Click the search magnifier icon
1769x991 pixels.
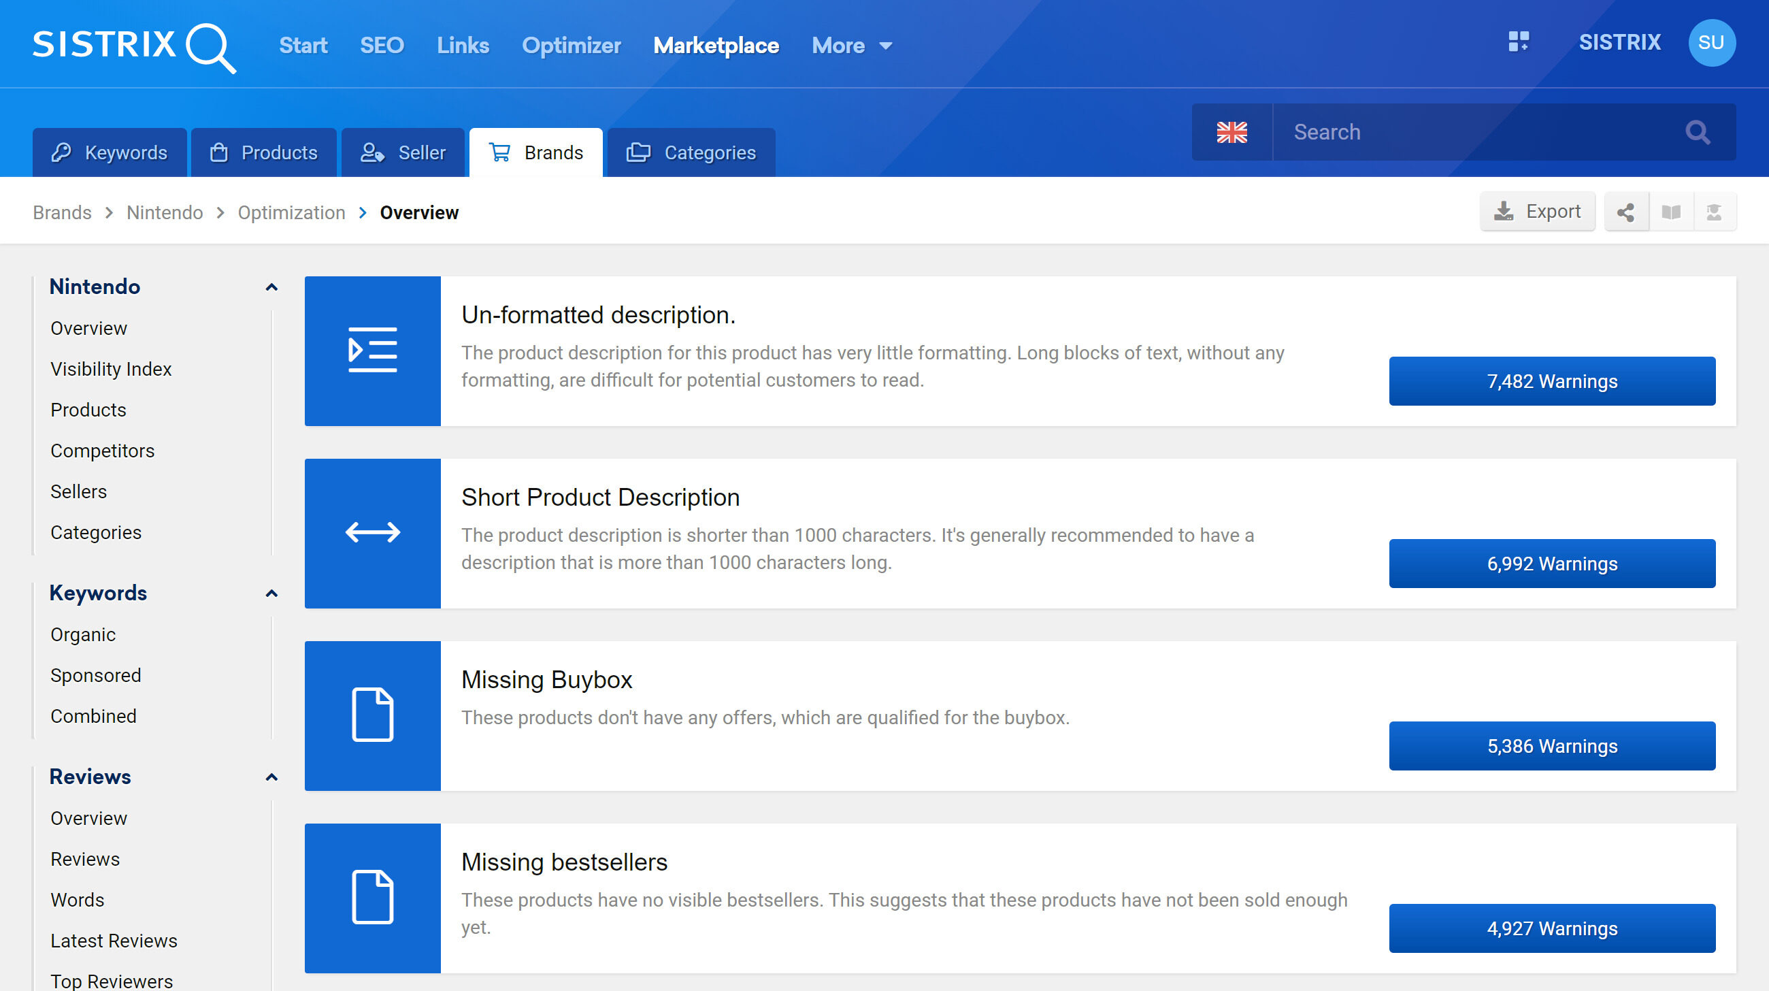point(1698,132)
